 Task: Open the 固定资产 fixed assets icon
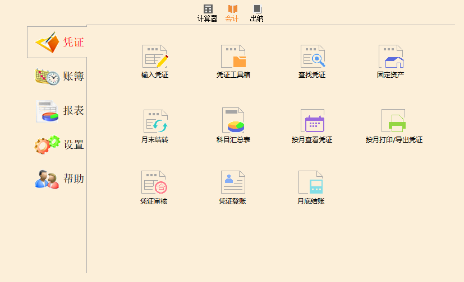pyautogui.click(x=391, y=57)
